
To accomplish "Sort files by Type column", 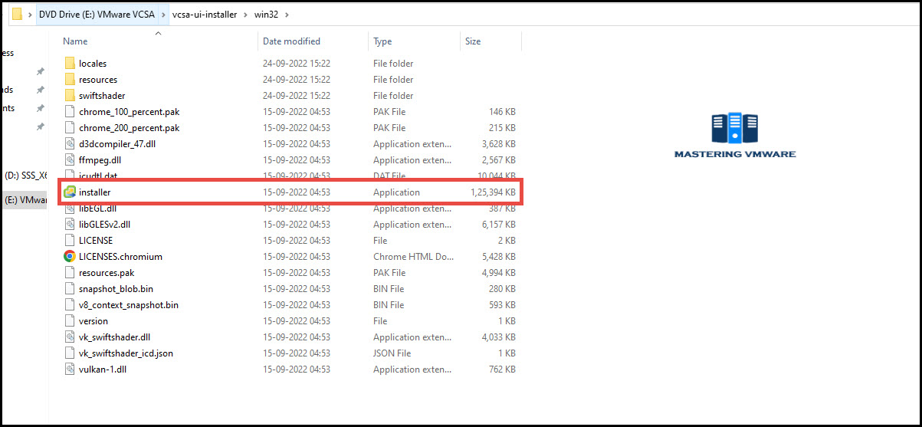I will click(382, 41).
